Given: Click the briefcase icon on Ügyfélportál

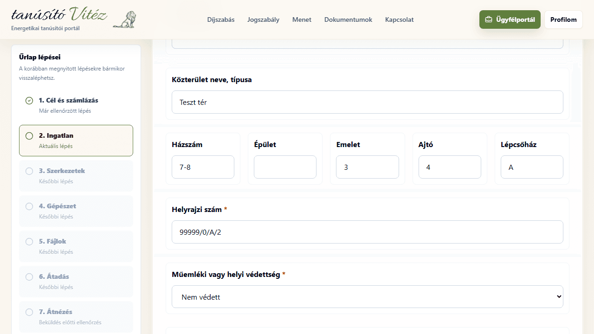Looking at the screenshot, I should 489,19.
